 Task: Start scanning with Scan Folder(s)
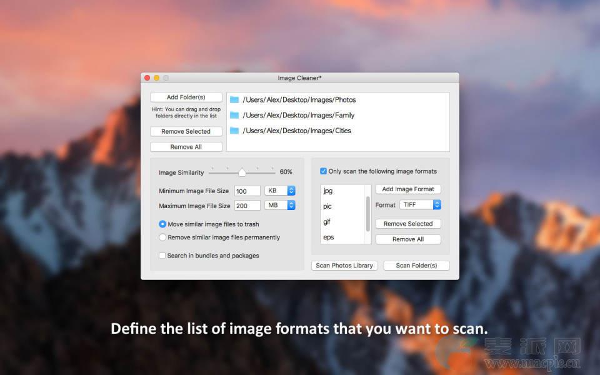(x=416, y=266)
